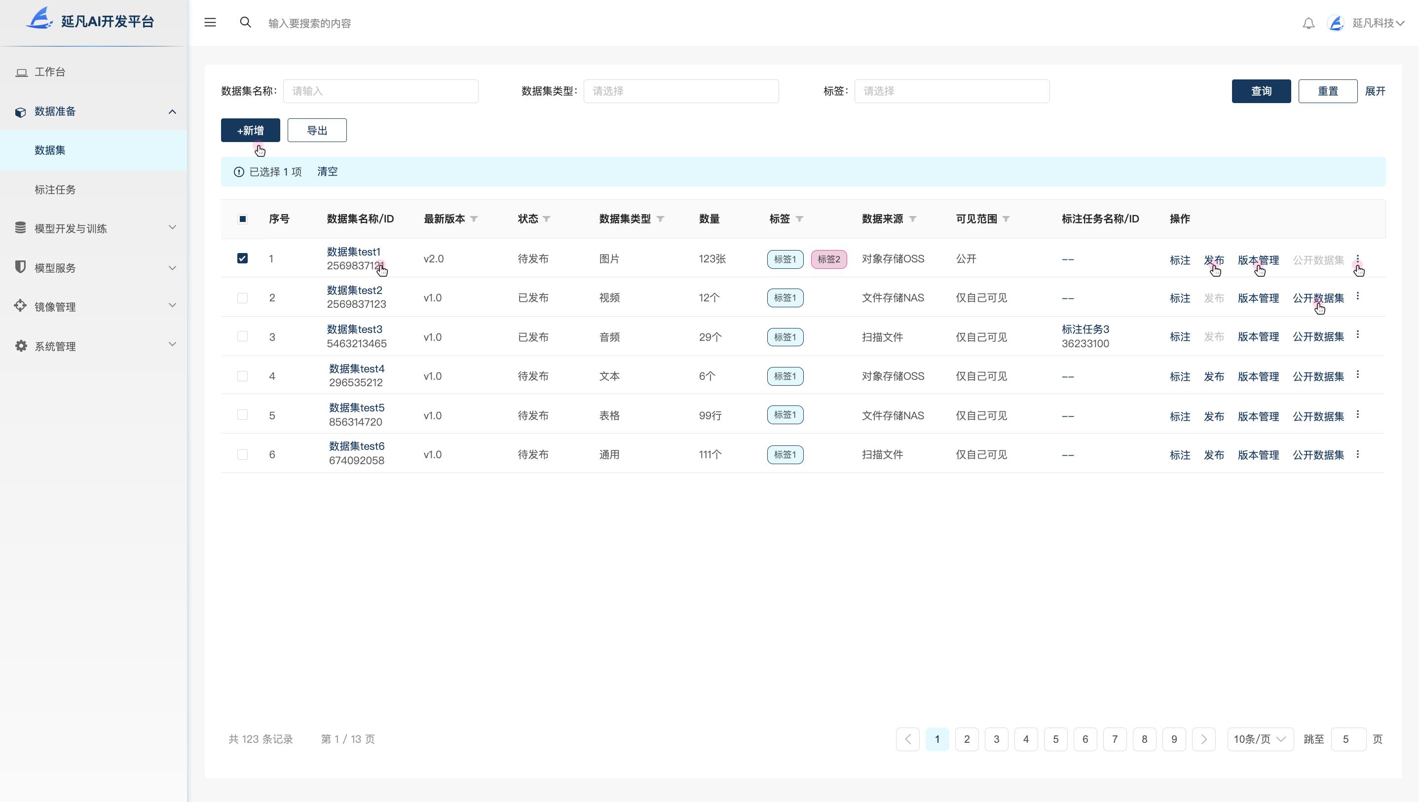This screenshot has height=802, width=1420.
Task: Click the search magnifier icon
Action: pos(246,22)
